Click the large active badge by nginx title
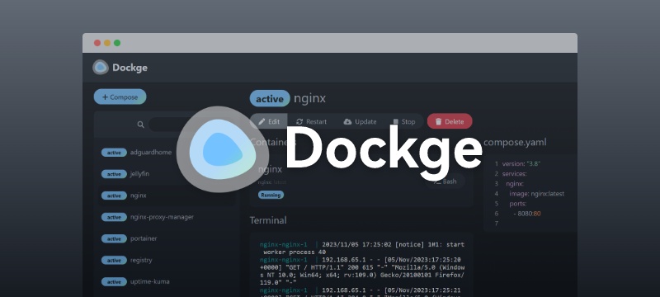Image resolution: width=660 pixels, height=297 pixels. pos(270,99)
